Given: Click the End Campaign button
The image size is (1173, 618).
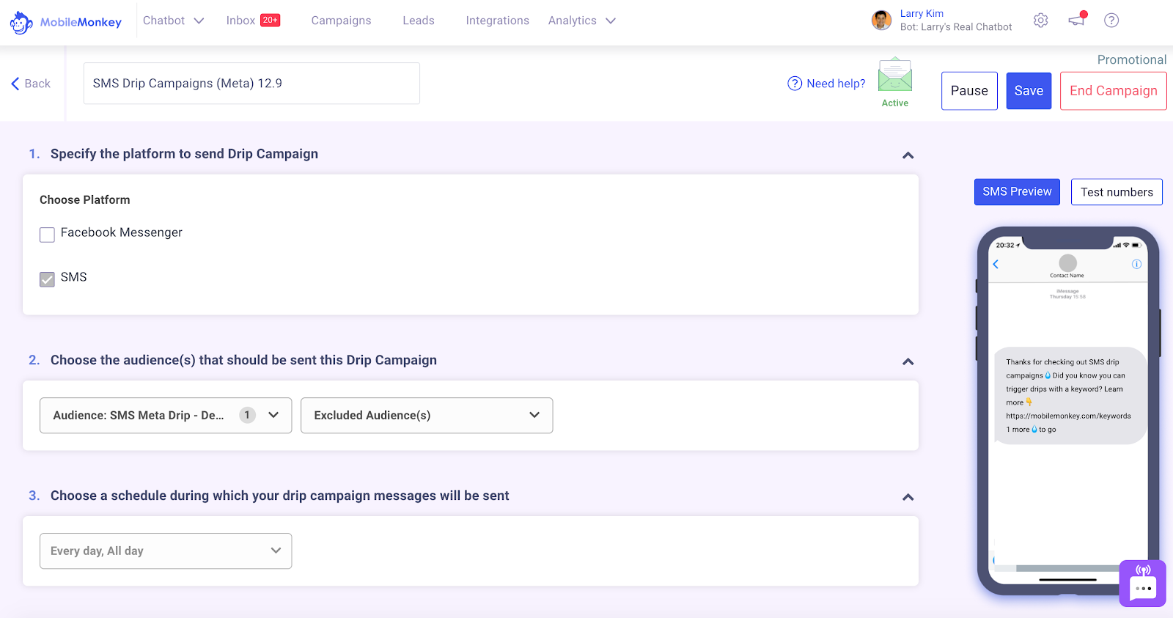Looking at the screenshot, I should click(x=1113, y=91).
